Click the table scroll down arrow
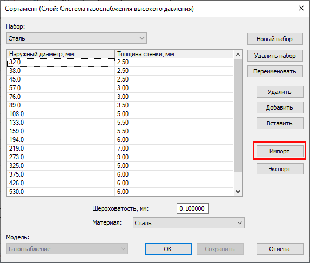This screenshot has width=310, height=263. [238, 191]
